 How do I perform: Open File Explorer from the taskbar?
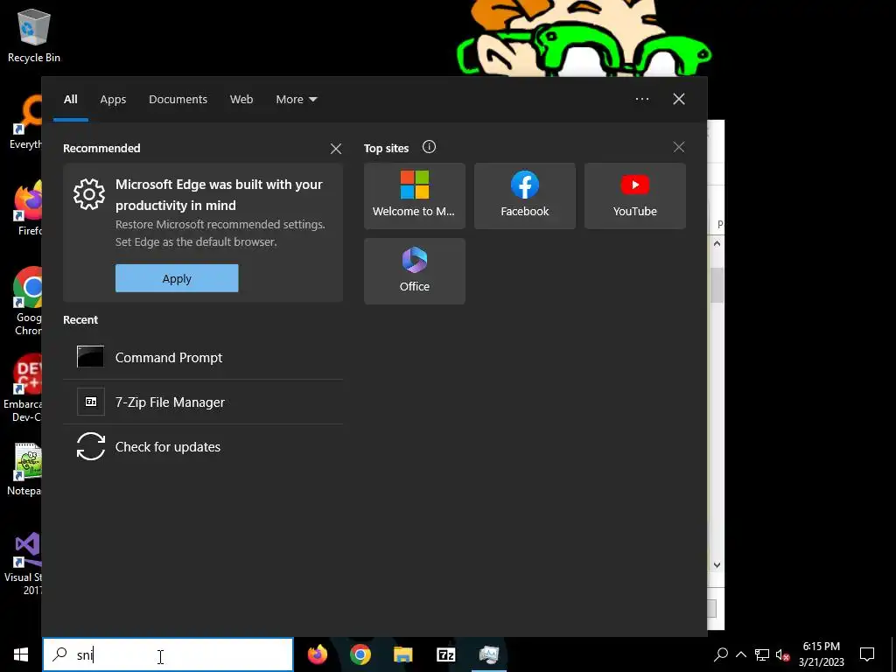coord(402,654)
